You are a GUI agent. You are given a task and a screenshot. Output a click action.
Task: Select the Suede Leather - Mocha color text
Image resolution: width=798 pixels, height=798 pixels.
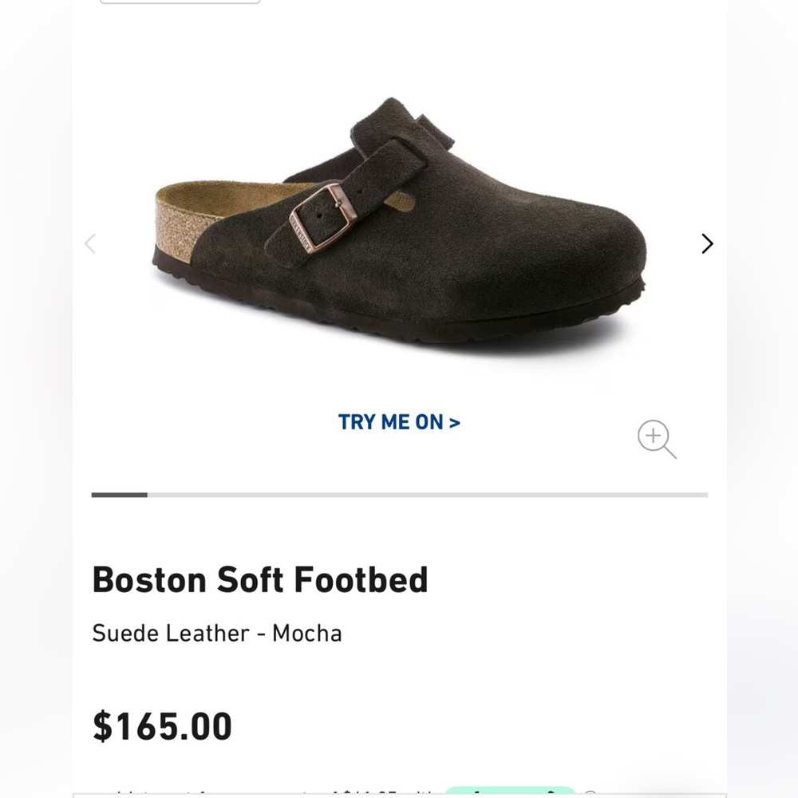pyautogui.click(x=217, y=633)
